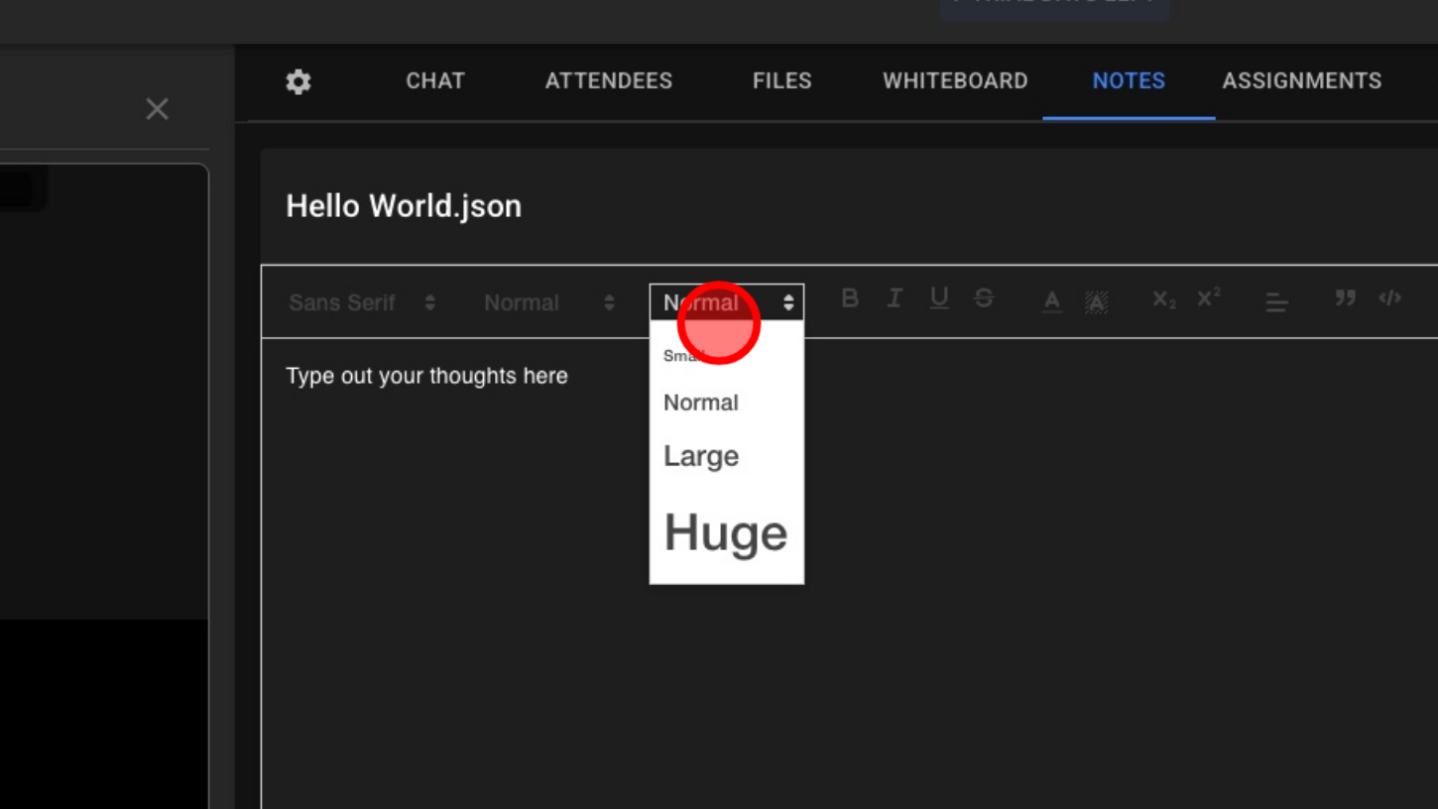Insert a blockquote
The width and height of the screenshot is (1438, 809).
tap(1345, 298)
